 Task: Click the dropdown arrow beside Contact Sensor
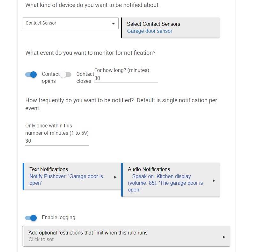coord(114,23)
